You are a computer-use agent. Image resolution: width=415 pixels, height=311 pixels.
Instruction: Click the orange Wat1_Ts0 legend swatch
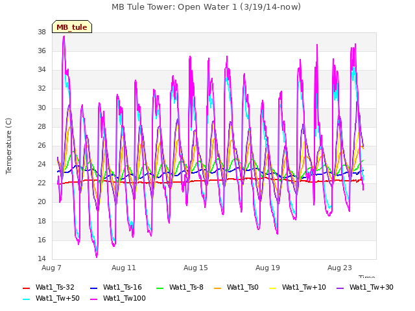tap(218, 288)
